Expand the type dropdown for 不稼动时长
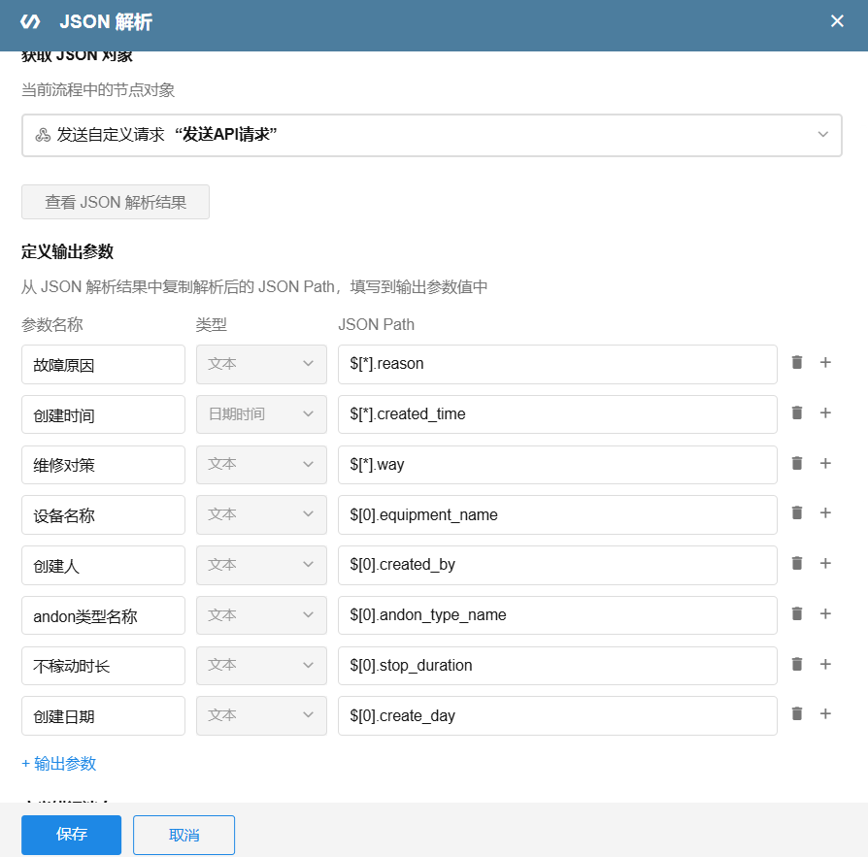 [x=260, y=666]
